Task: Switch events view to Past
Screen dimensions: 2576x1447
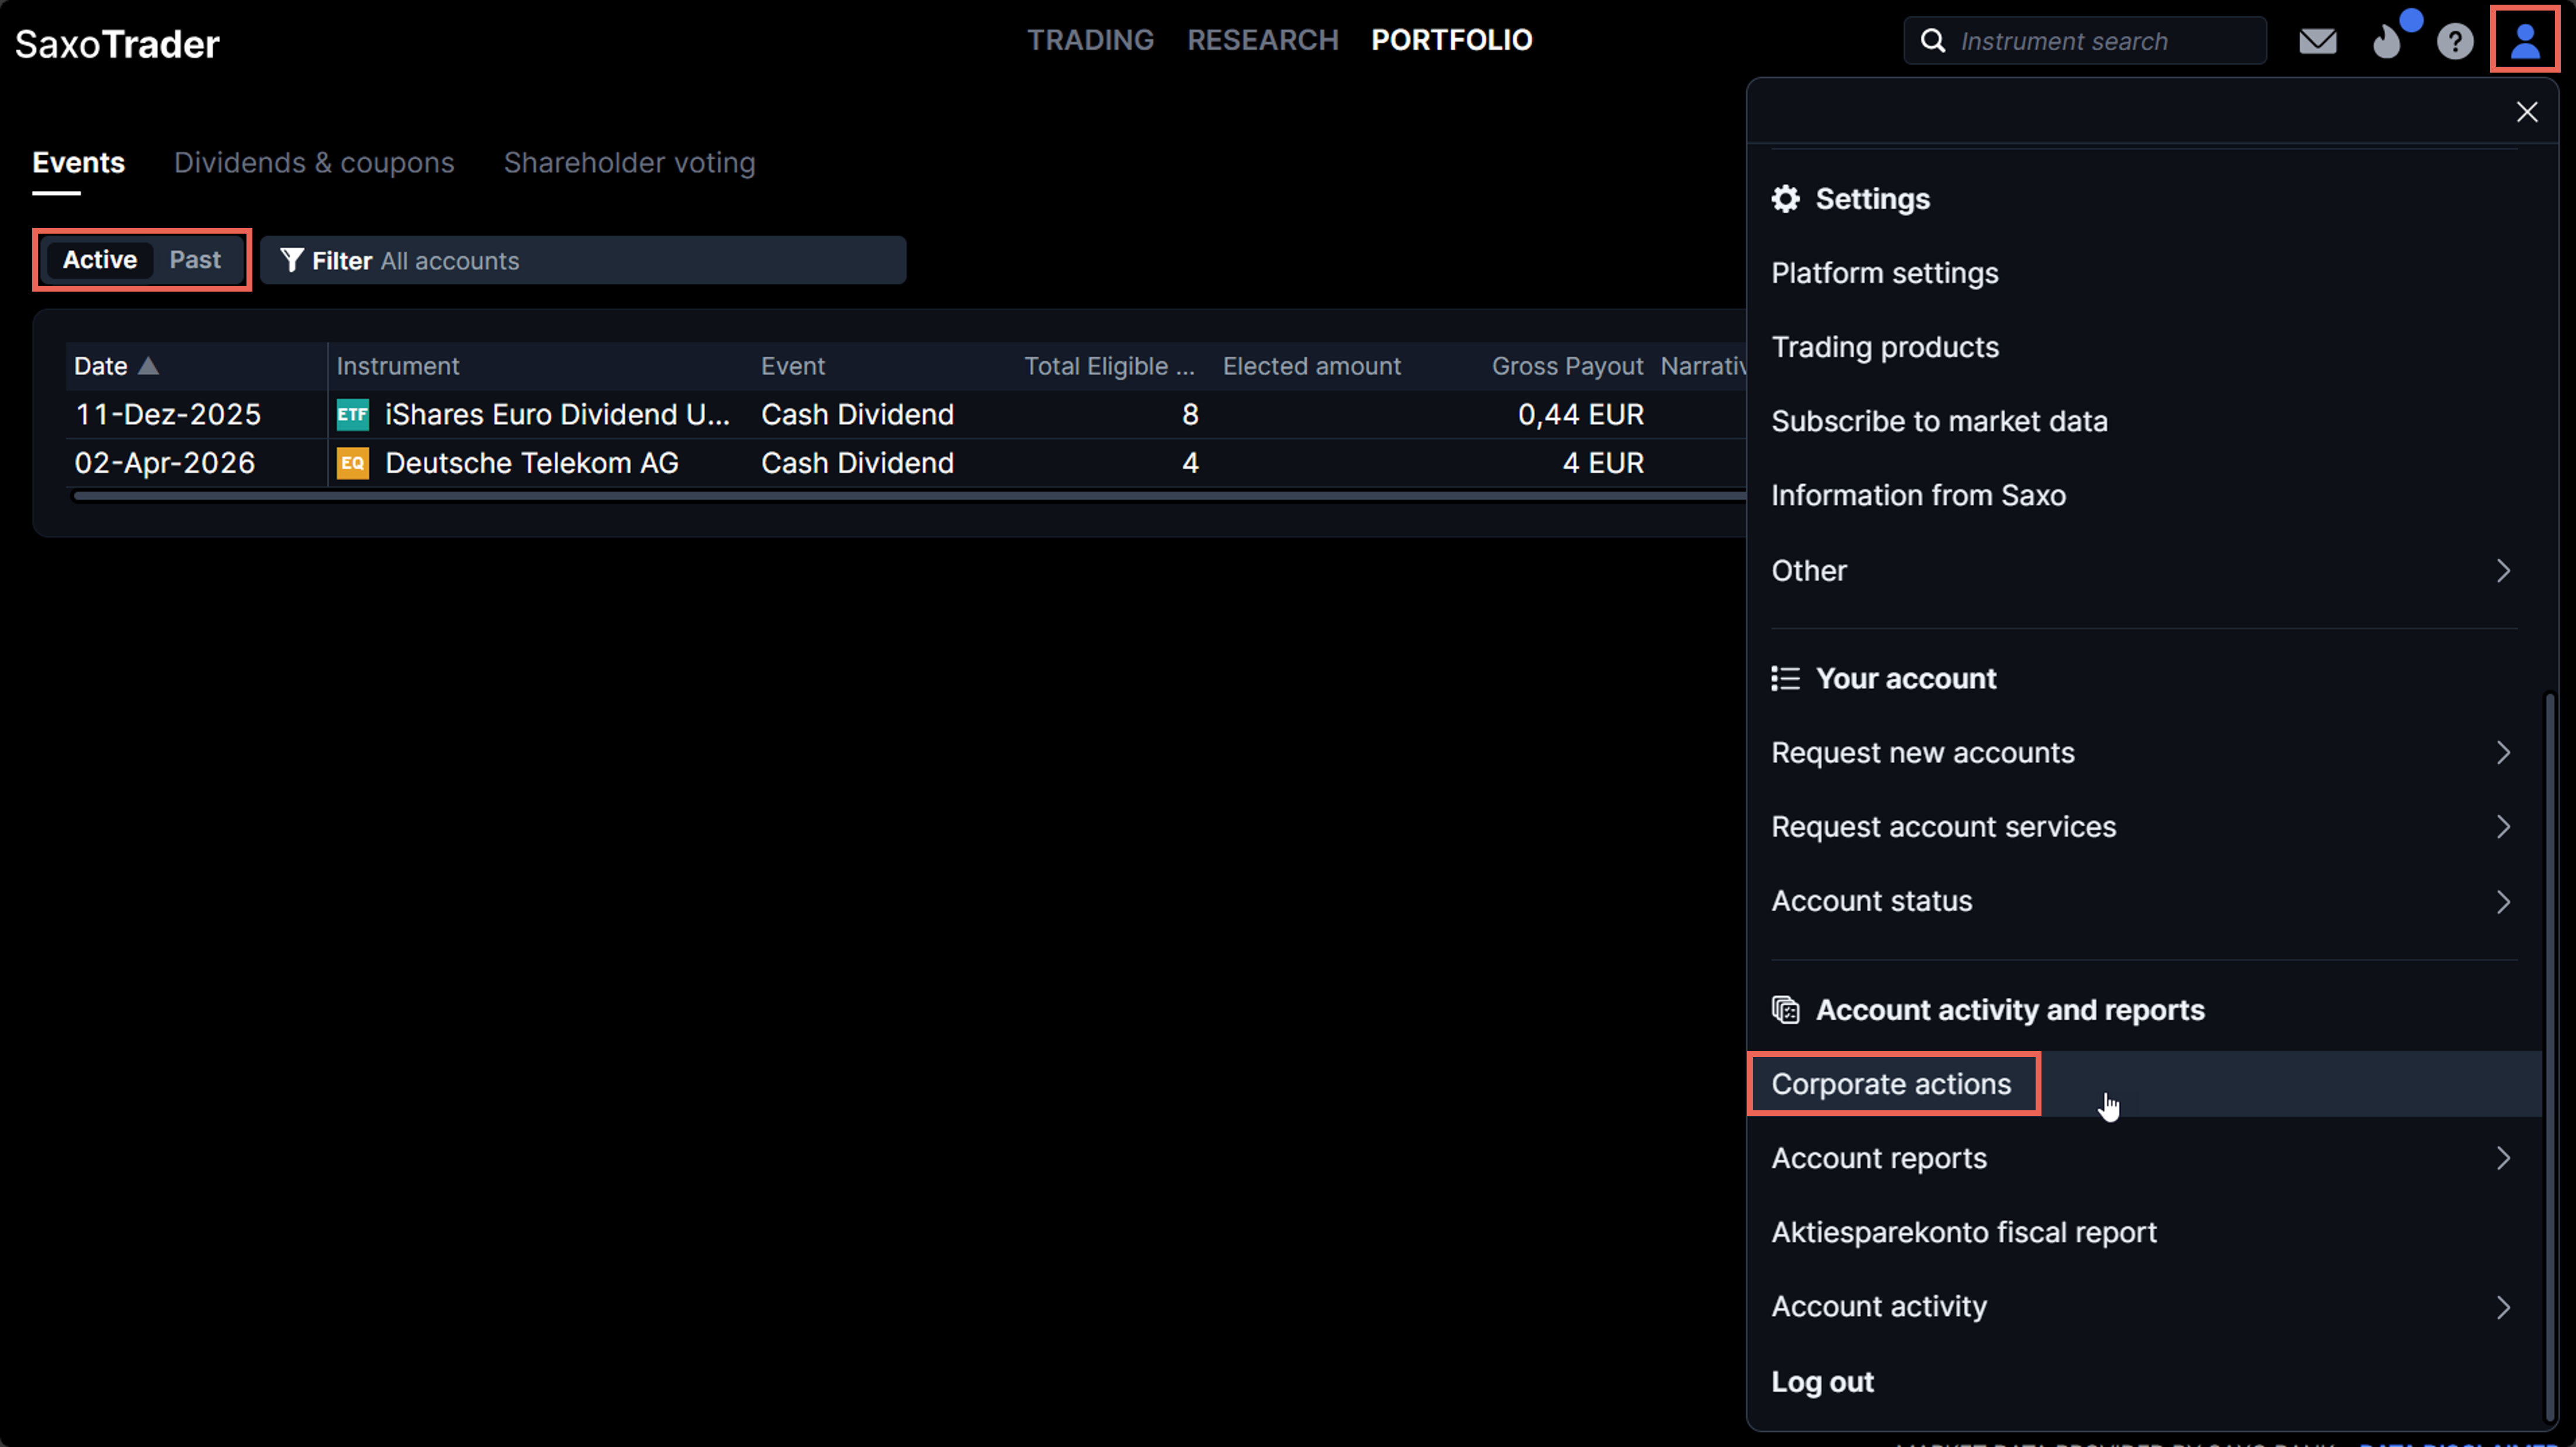Action: [x=195, y=260]
